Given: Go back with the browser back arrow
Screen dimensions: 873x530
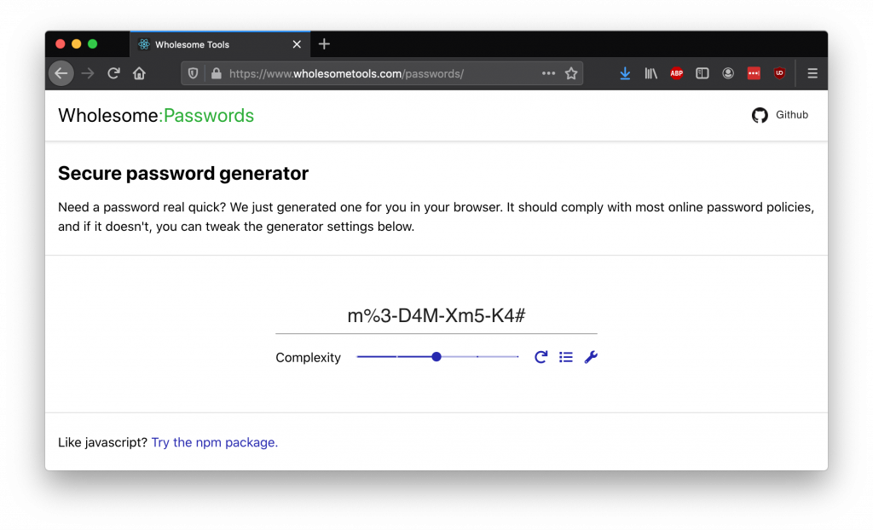Looking at the screenshot, I should click(x=61, y=73).
